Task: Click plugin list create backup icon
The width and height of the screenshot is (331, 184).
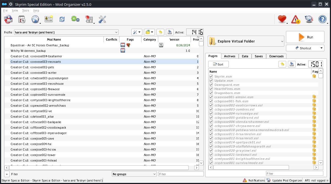Action: (292, 64)
